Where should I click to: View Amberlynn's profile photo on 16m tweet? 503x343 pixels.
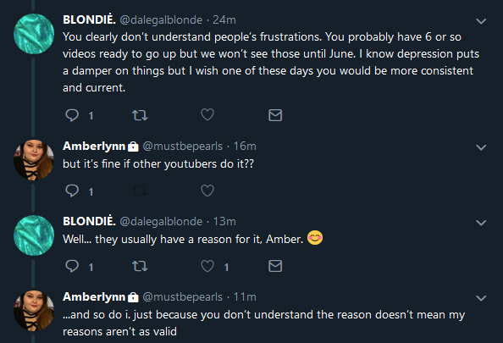34,159
